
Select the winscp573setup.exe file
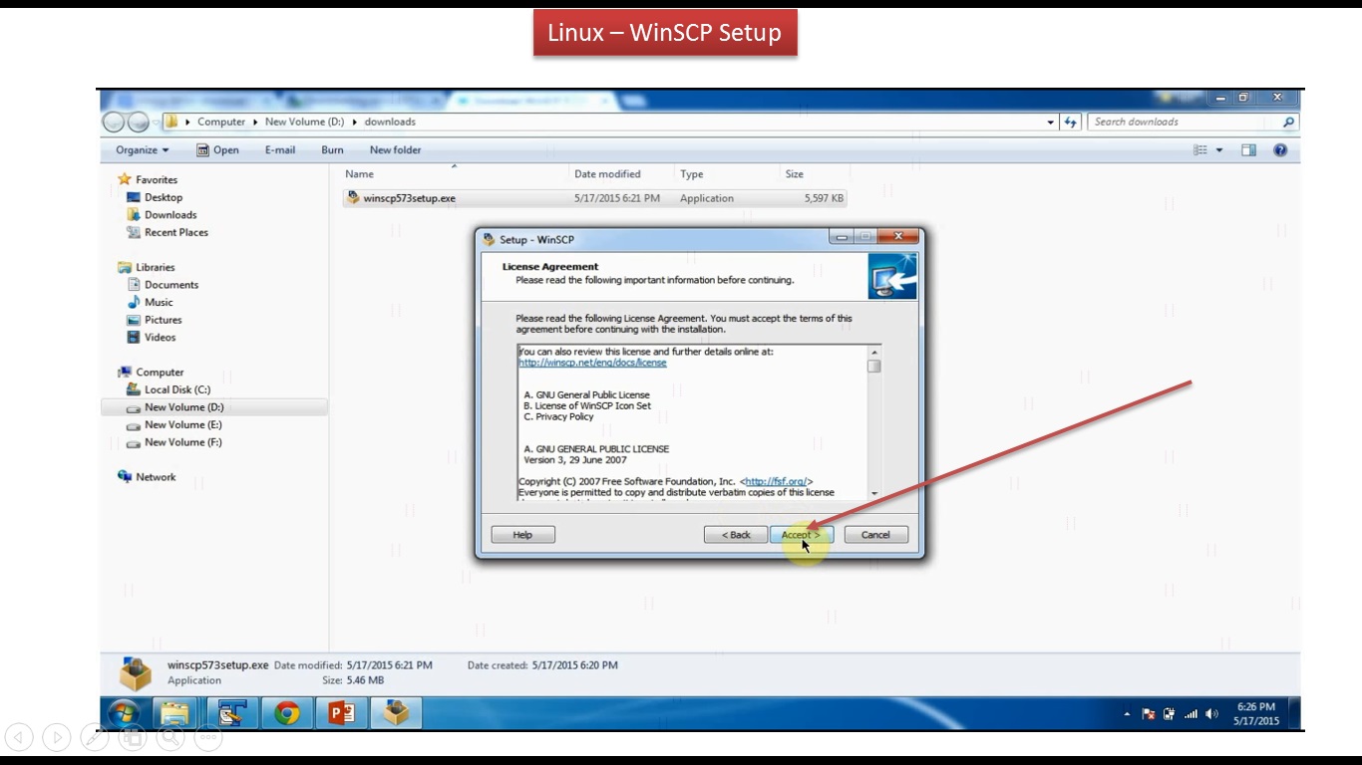pos(594,198)
